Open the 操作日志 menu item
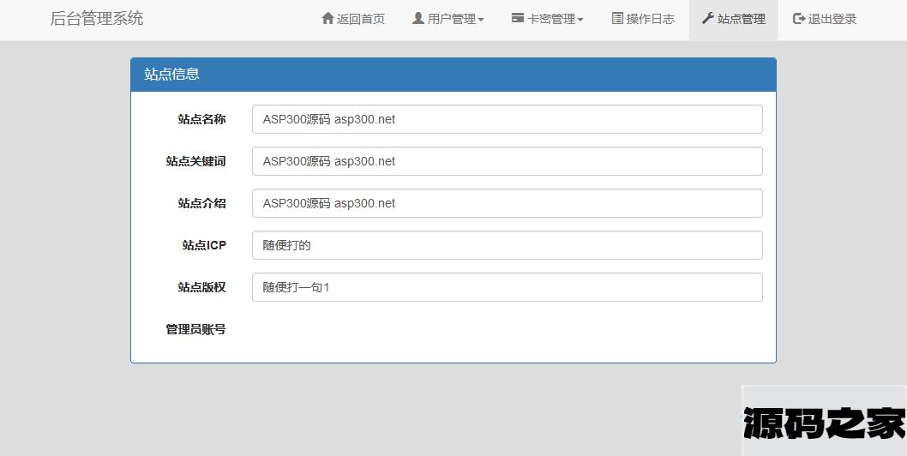This screenshot has width=907, height=456. [x=651, y=19]
